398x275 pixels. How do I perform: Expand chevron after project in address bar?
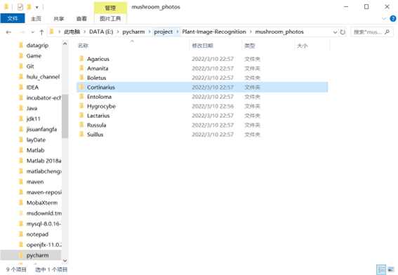(178, 32)
